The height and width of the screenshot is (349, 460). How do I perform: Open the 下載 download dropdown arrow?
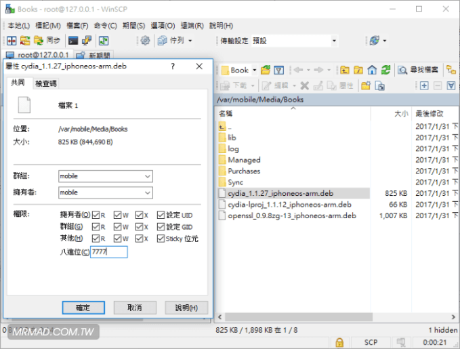(253, 85)
